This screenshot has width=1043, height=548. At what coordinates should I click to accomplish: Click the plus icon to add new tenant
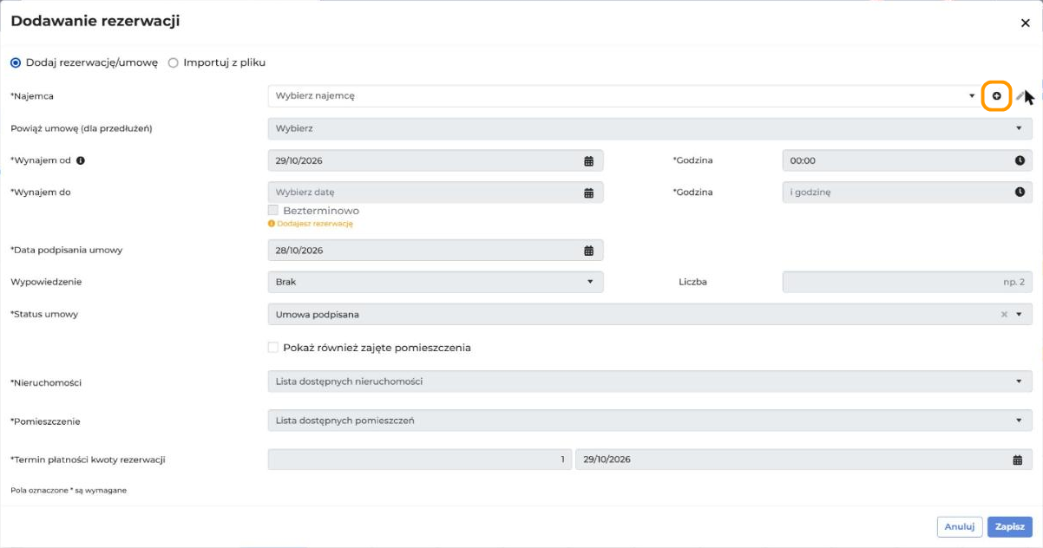point(996,95)
